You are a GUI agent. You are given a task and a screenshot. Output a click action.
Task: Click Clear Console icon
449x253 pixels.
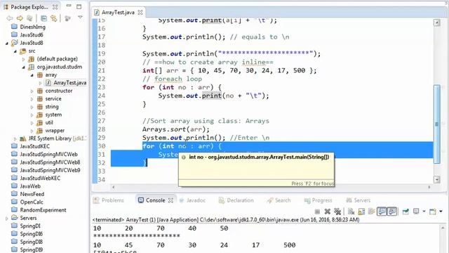click(351, 212)
